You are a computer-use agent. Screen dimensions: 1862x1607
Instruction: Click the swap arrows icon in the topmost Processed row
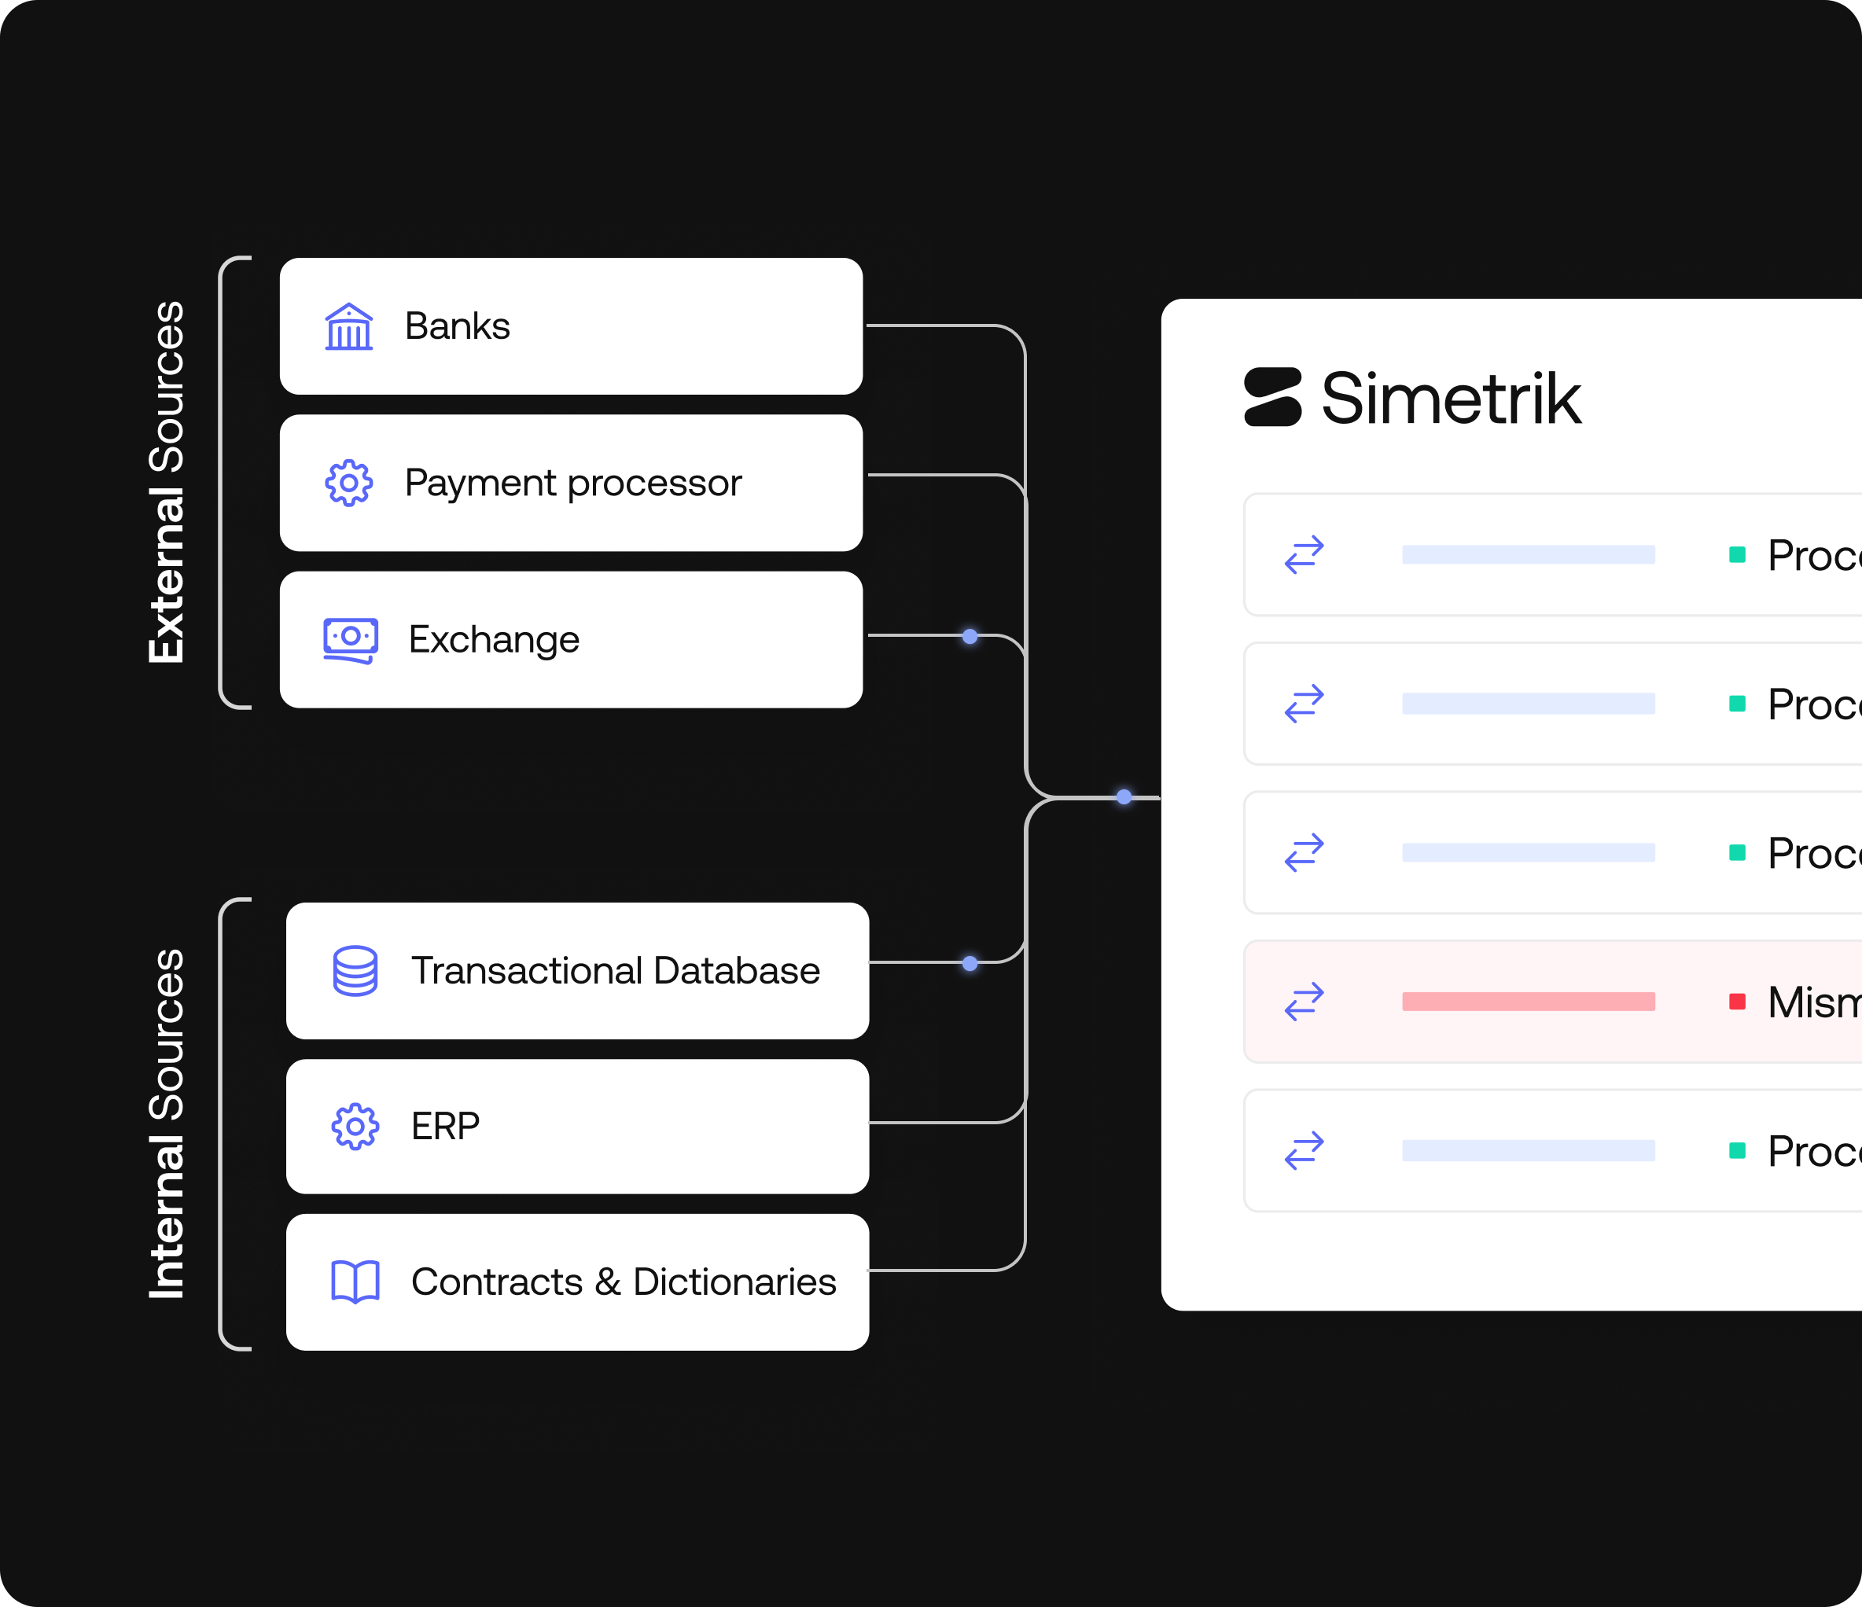coord(1304,554)
